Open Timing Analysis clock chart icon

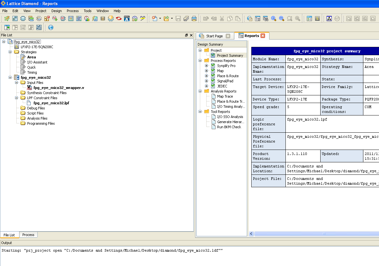pyautogui.click(x=87, y=18)
